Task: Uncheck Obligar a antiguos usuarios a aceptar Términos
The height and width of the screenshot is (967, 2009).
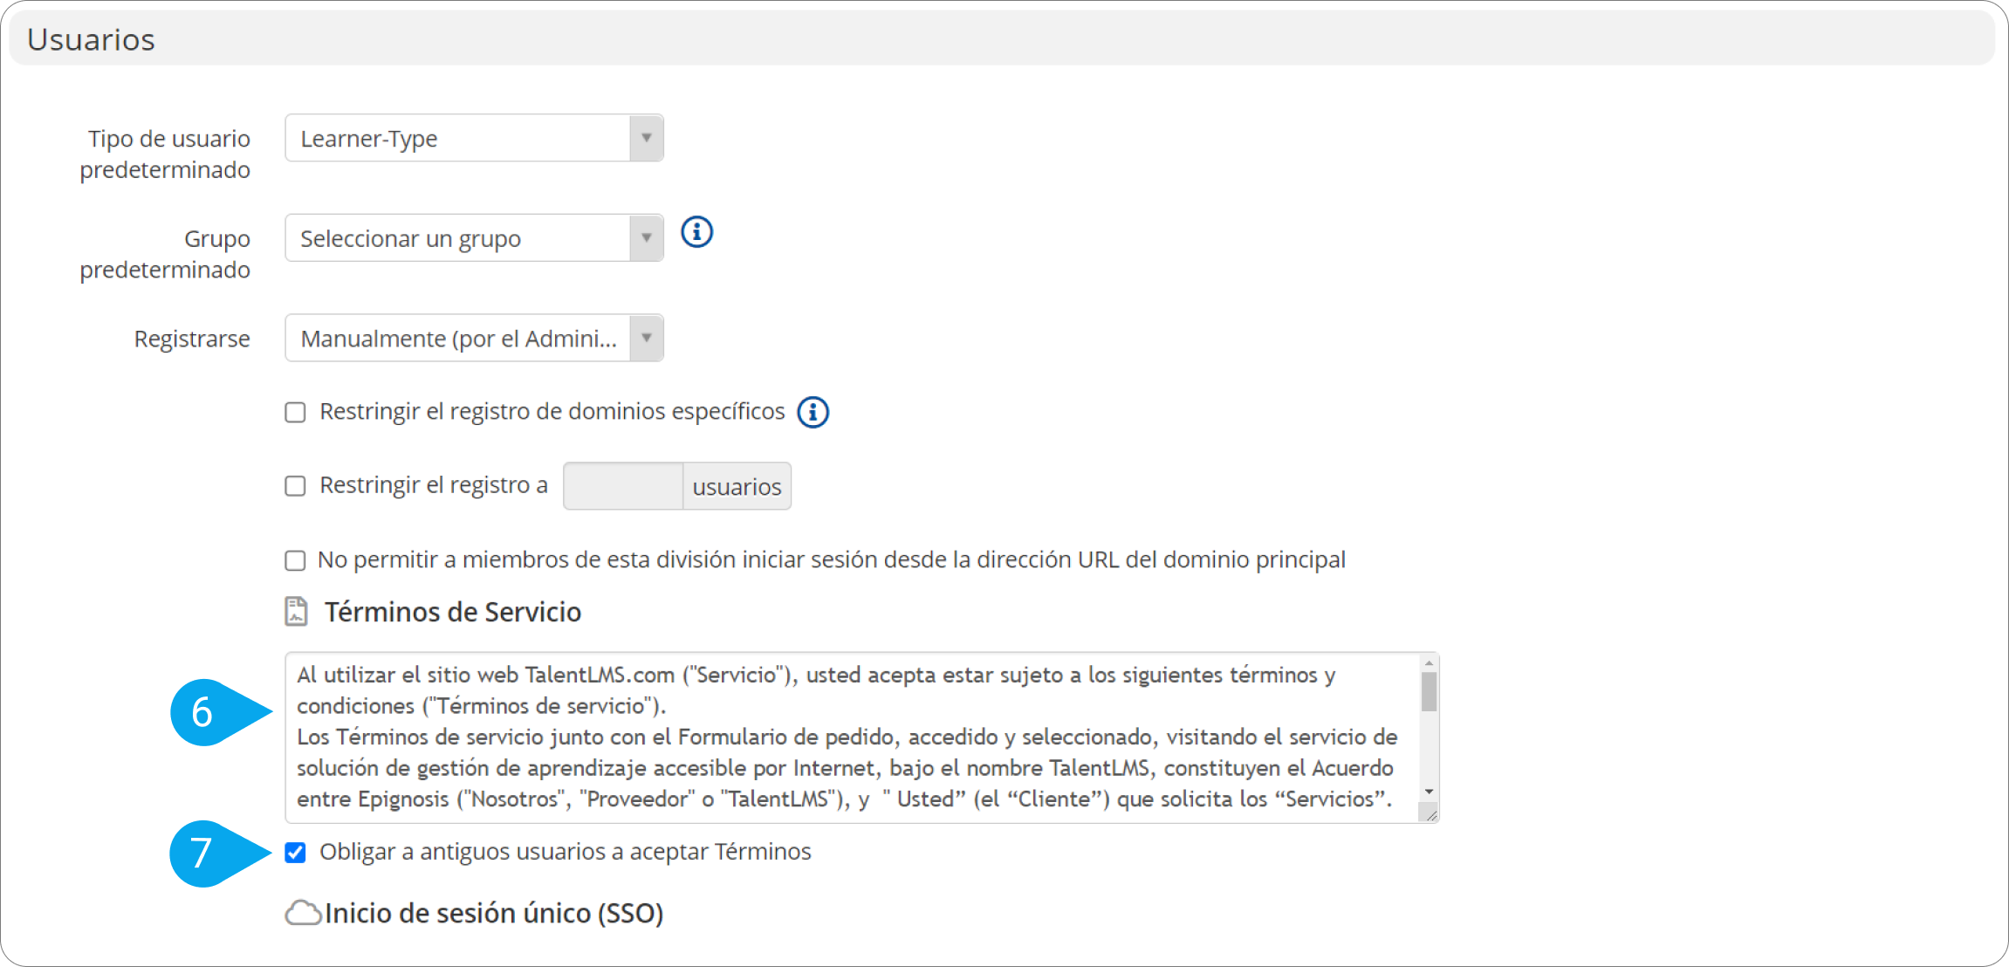Action: (x=296, y=853)
